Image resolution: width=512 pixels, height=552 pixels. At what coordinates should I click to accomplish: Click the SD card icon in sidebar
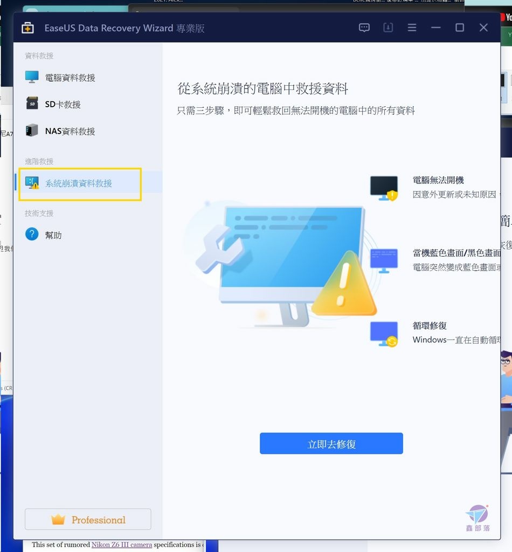click(x=32, y=103)
